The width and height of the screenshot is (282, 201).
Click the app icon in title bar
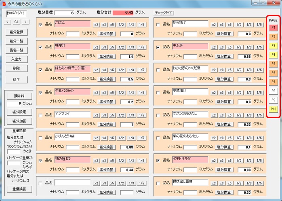(4, 3)
